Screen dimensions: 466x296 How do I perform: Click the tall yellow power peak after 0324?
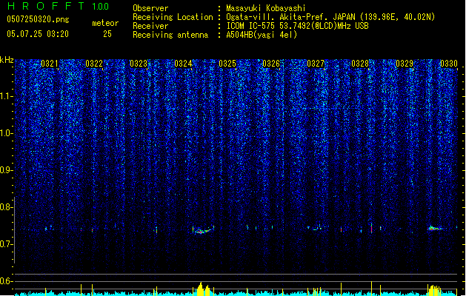tap(201, 289)
